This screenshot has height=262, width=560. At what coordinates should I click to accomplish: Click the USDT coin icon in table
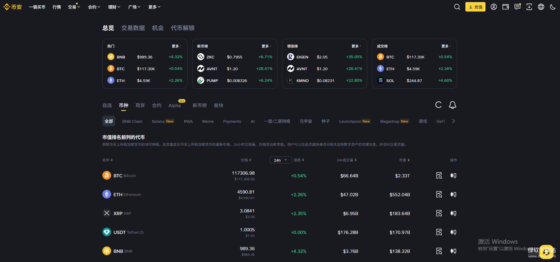[x=107, y=232]
